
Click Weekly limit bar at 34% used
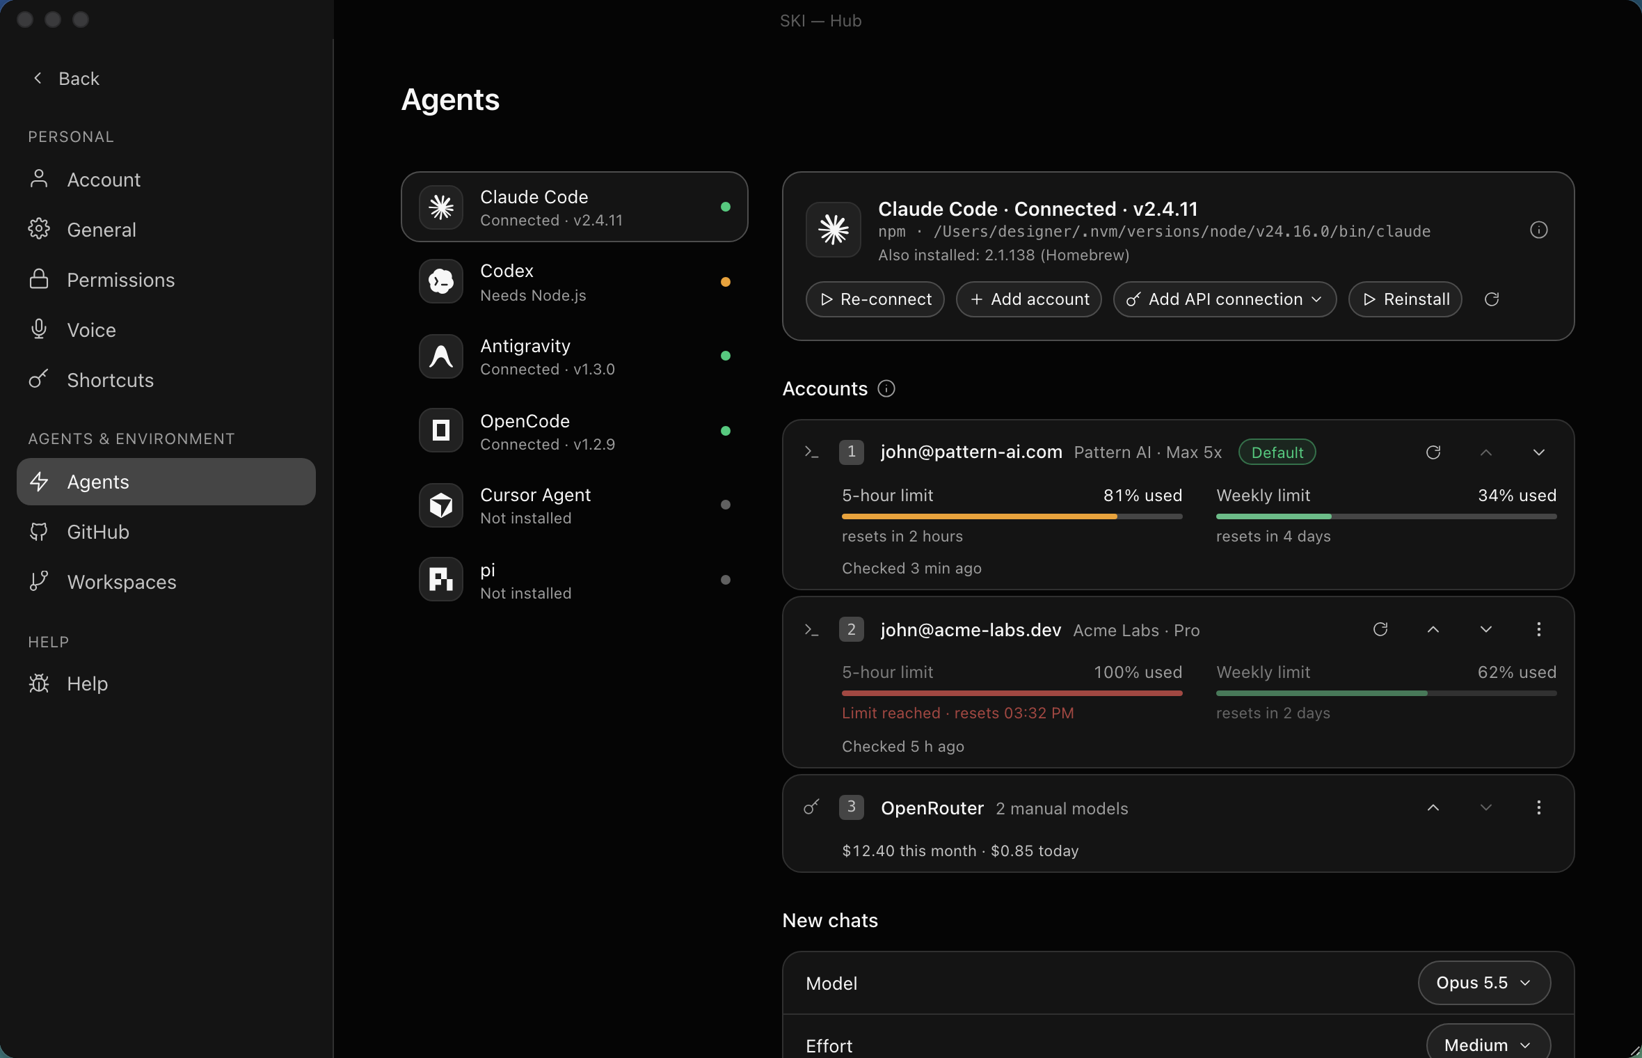tap(1386, 516)
